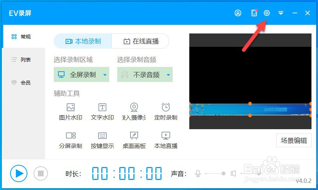Open the 桌面画板 desktop drawing board
Viewport: 318px width, 190px height.
(134, 140)
